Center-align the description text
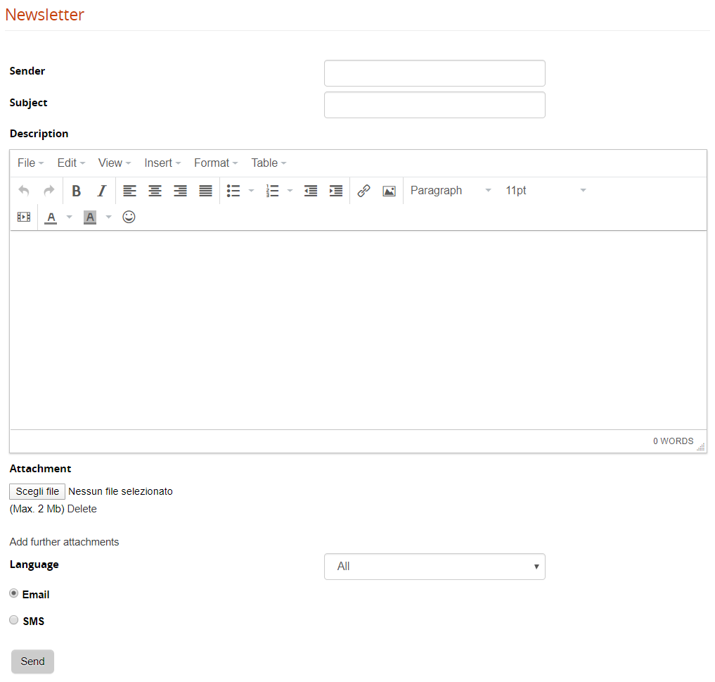715x682 pixels. [x=155, y=191]
